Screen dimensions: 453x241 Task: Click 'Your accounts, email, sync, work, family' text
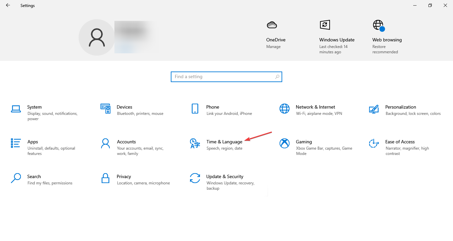pos(140,151)
